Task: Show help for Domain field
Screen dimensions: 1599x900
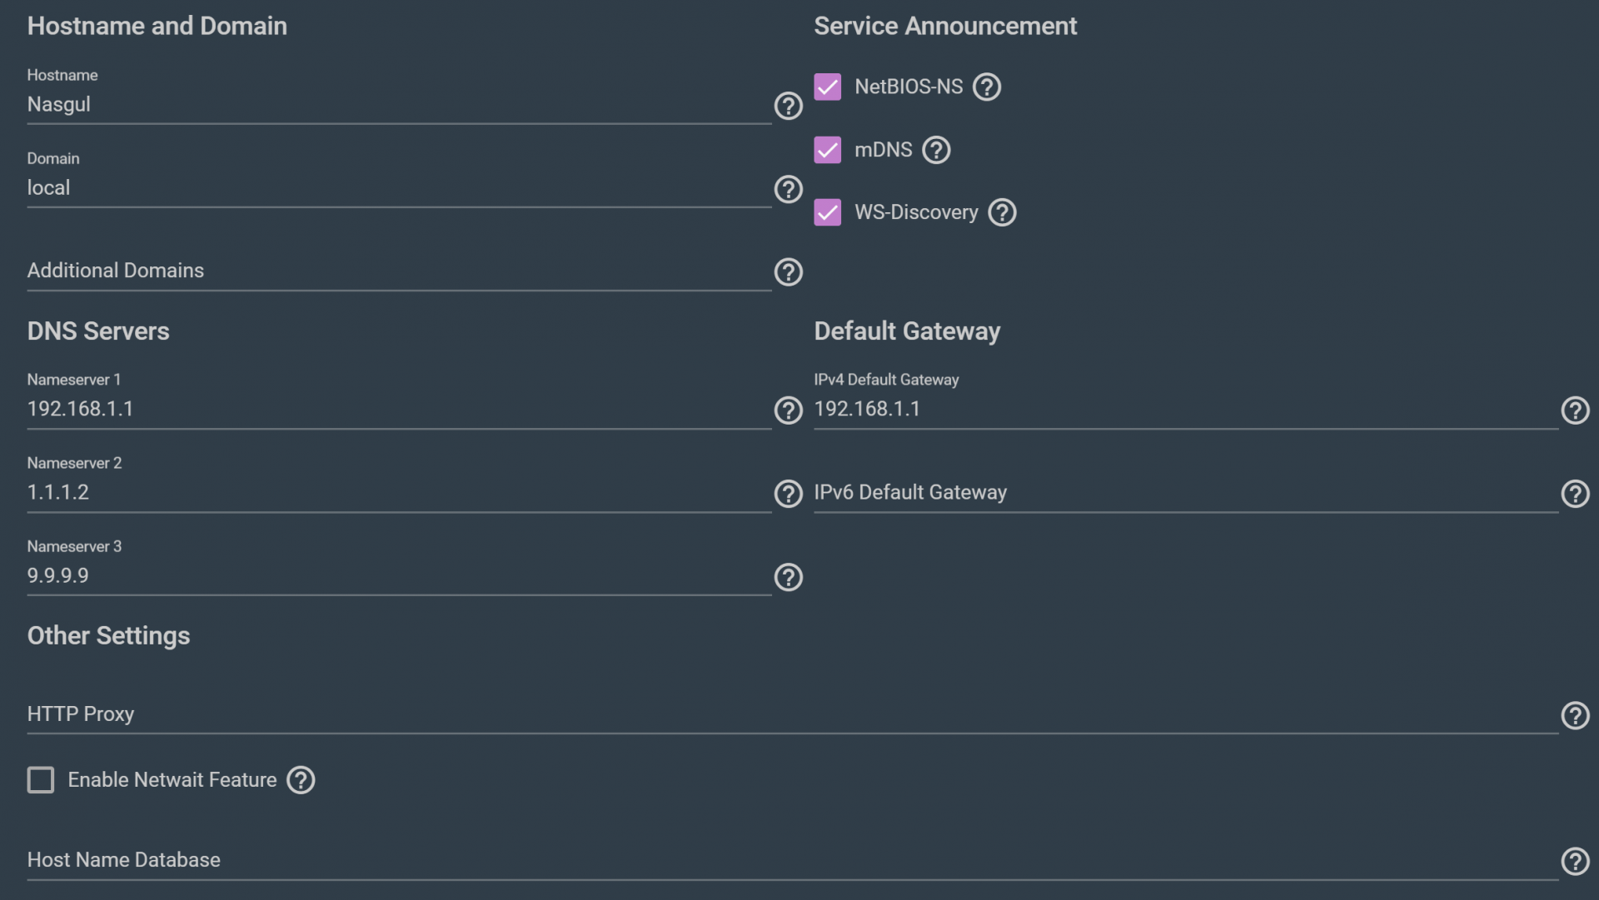Action: click(788, 189)
